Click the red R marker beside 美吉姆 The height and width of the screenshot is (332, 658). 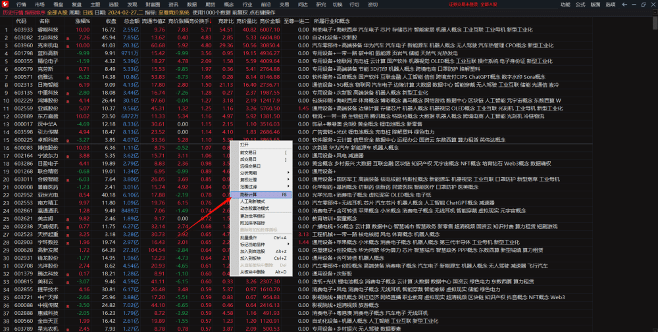click(x=68, y=219)
